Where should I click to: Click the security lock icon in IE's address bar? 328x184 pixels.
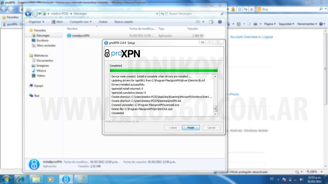point(233,9)
